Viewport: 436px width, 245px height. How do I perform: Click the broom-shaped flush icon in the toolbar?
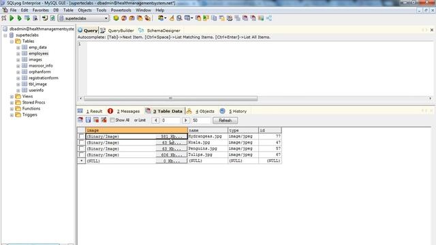[172, 18]
